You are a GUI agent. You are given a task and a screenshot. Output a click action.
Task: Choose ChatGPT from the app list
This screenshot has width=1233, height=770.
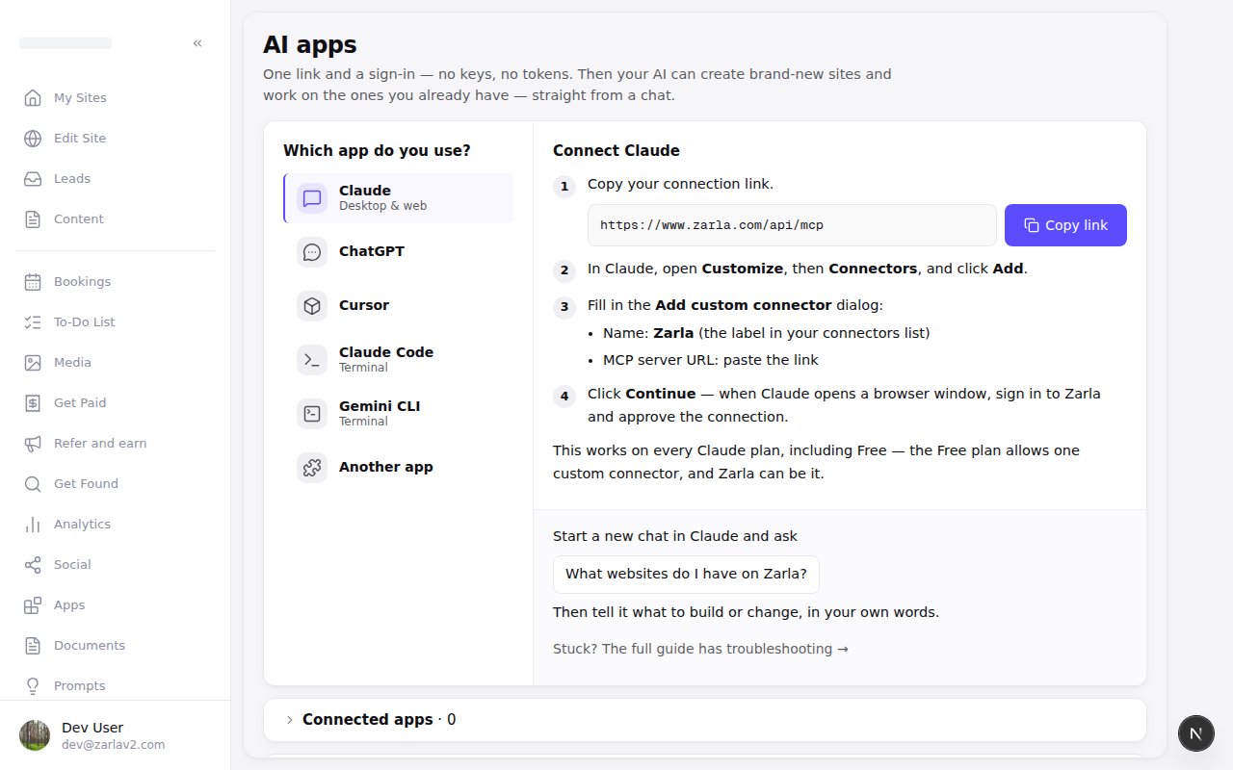coord(399,252)
